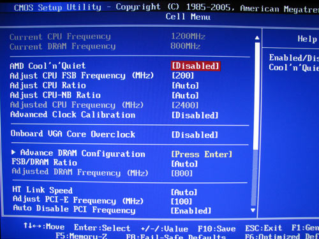
Task: Click the scrollbar down arrow
Action: tap(253, 210)
